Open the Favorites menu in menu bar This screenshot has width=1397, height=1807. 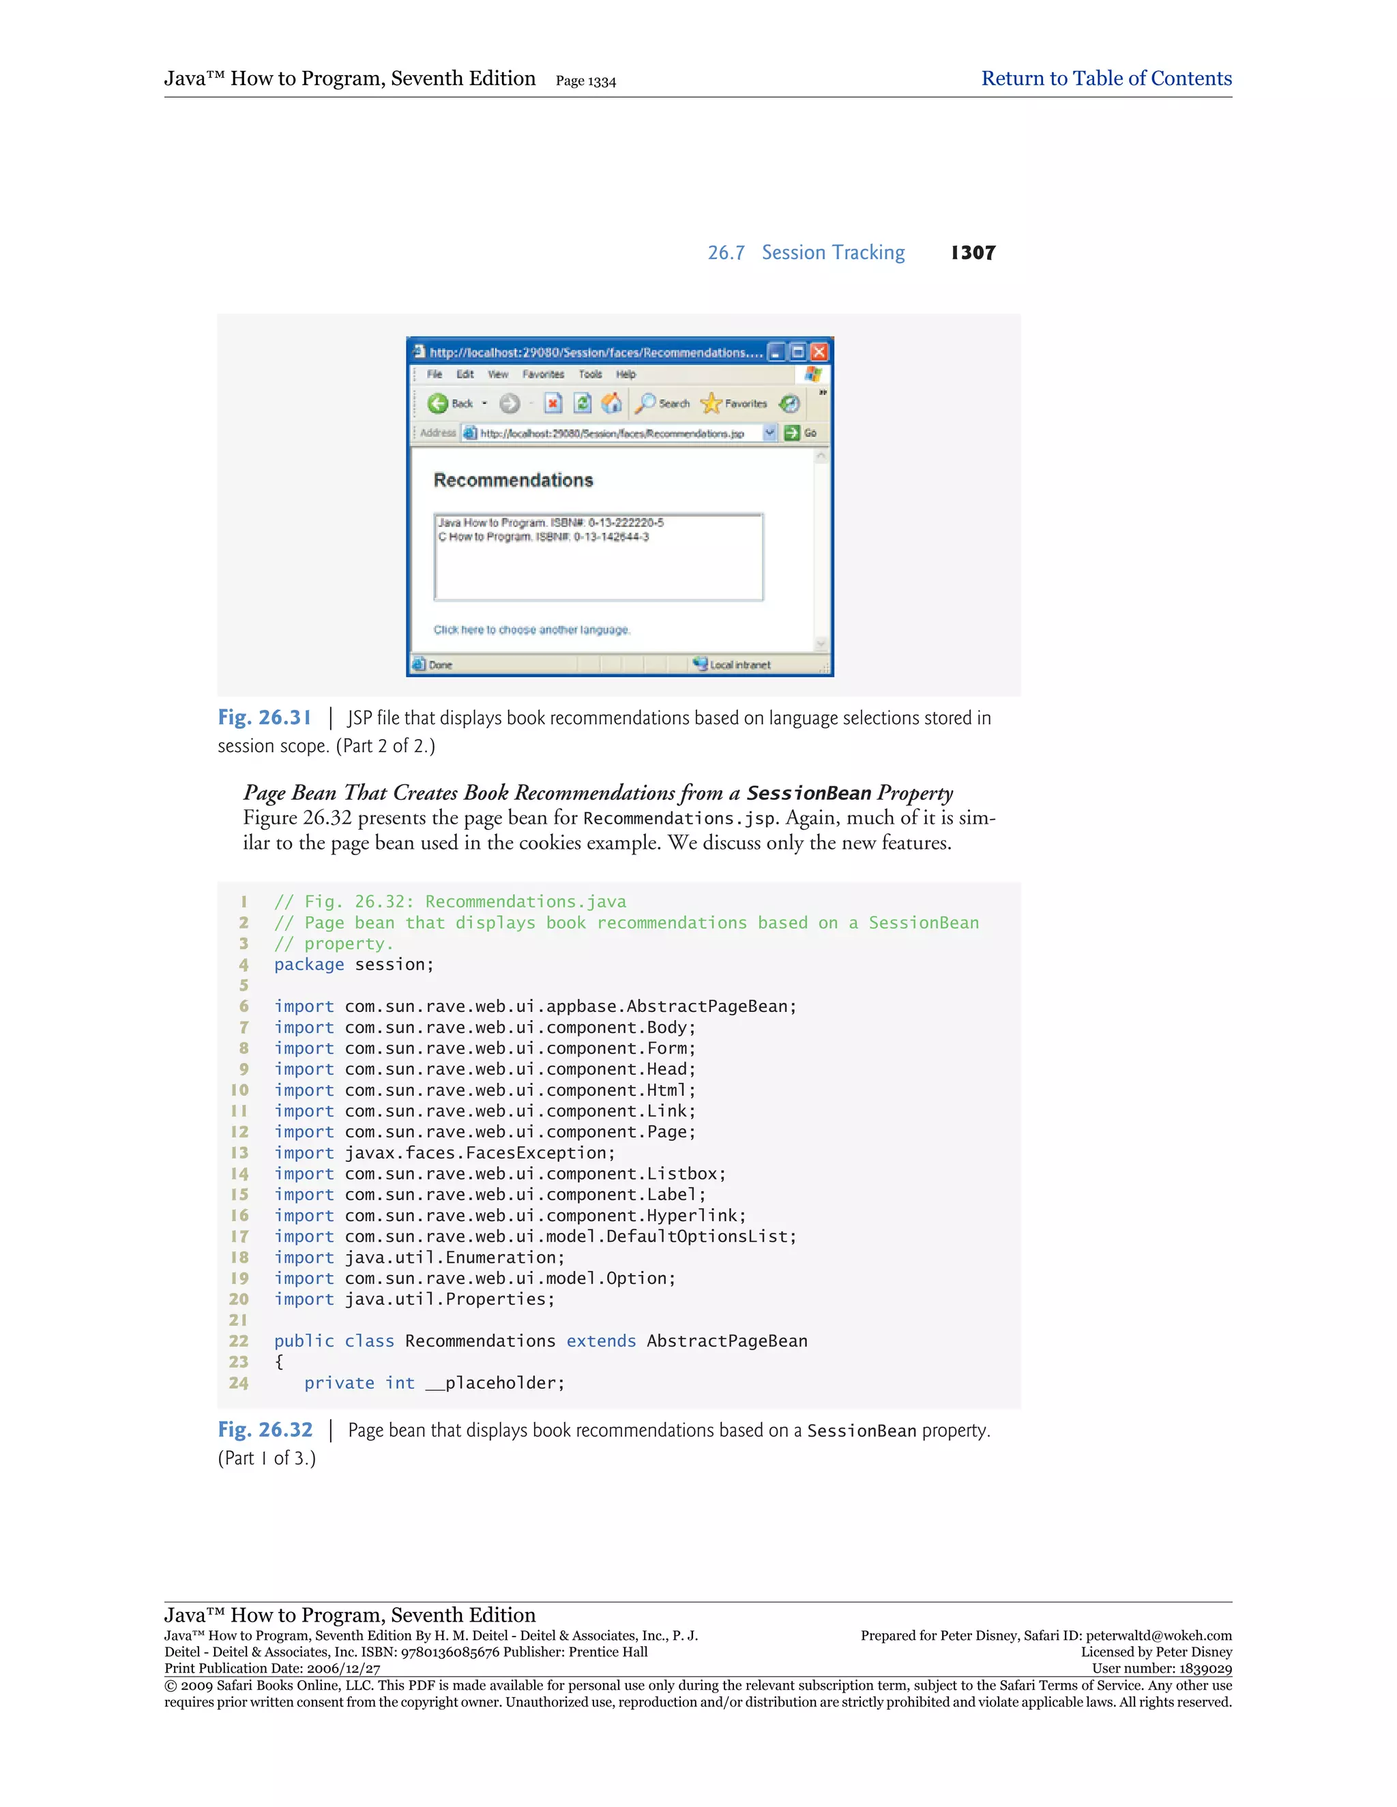pyautogui.click(x=543, y=375)
